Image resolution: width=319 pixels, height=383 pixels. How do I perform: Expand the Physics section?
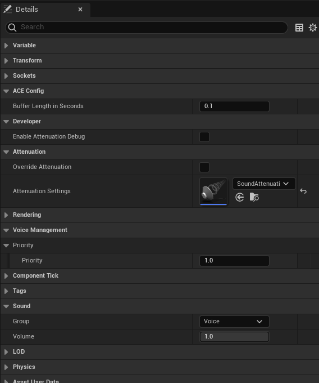point(6,367)
